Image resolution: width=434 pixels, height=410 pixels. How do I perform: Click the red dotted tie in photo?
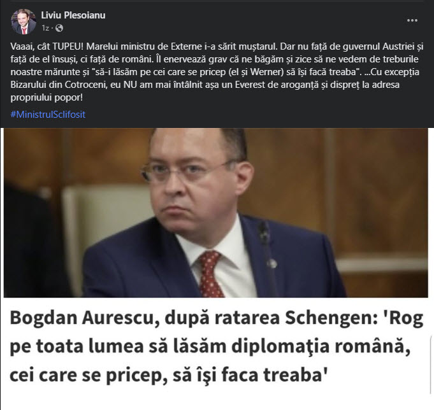coord(210,274)
